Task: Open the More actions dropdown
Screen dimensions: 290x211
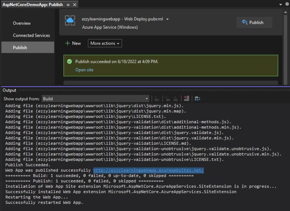Action: click(105, 43)
